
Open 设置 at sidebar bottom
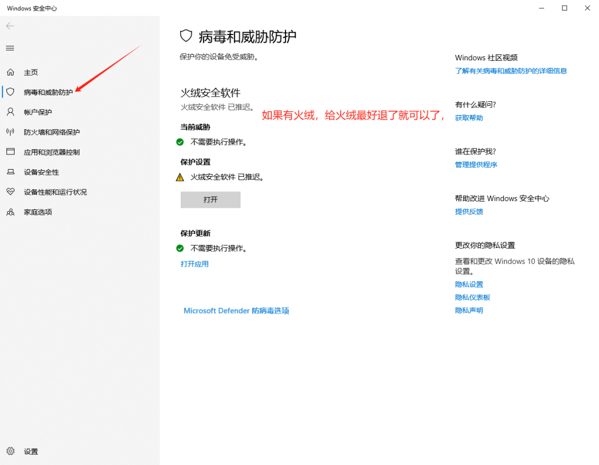(31, 452)
